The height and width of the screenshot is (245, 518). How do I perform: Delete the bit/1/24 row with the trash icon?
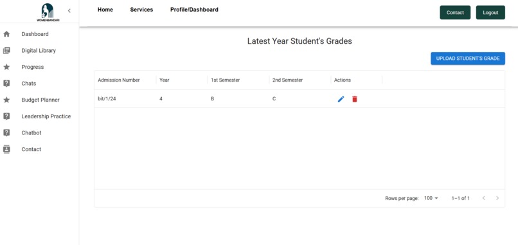355,99
